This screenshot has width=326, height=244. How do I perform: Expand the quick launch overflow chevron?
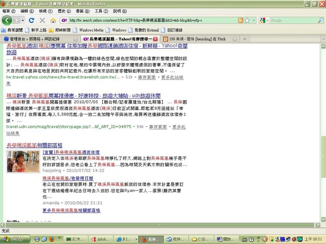click(59, 238)
